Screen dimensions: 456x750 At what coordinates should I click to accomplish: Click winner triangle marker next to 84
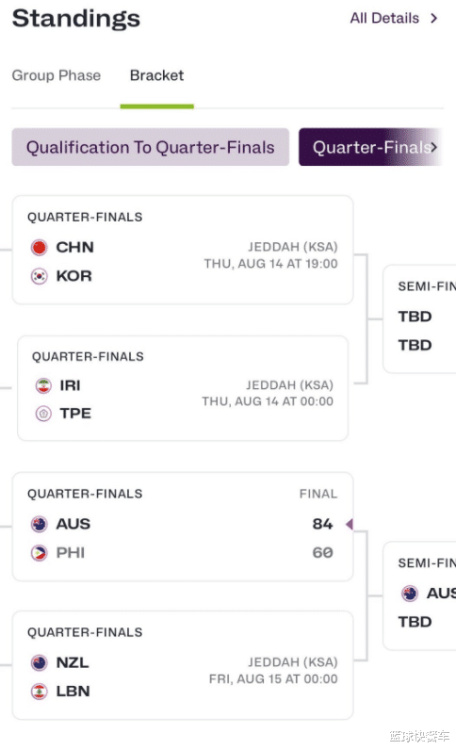(x=350, y=524)
